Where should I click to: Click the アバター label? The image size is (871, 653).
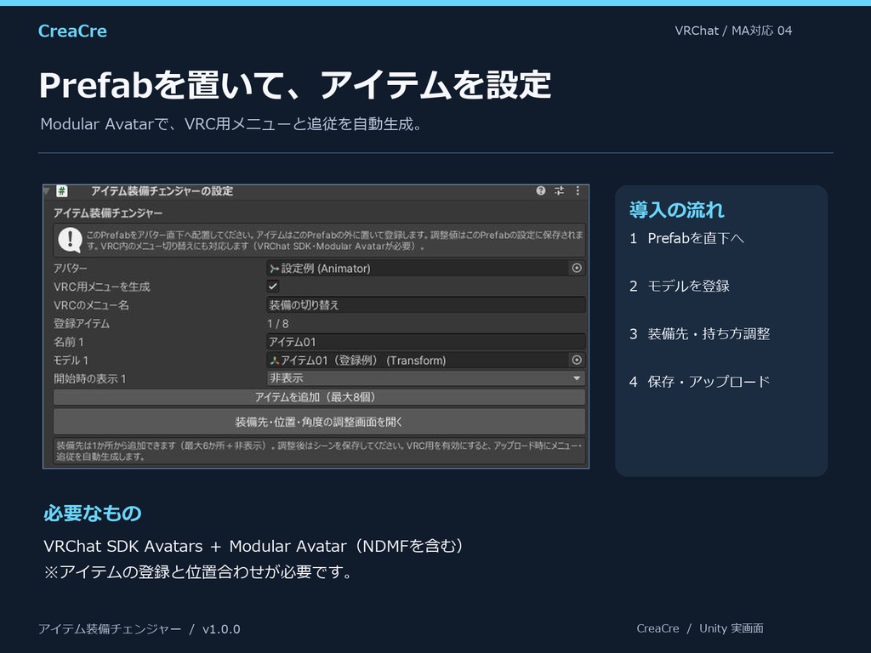pyautogui.click(x=71, y=268)
